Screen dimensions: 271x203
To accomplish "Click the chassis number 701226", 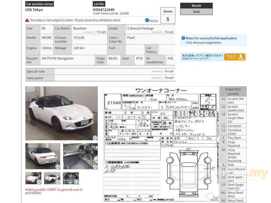I will [x=79, y=38].
